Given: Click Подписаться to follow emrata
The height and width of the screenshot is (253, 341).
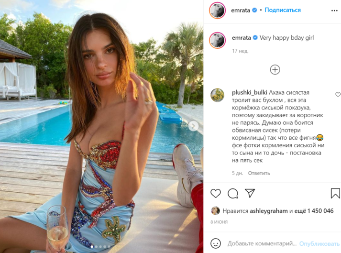Looking at the screenshot, I should [x=283, y=10].
